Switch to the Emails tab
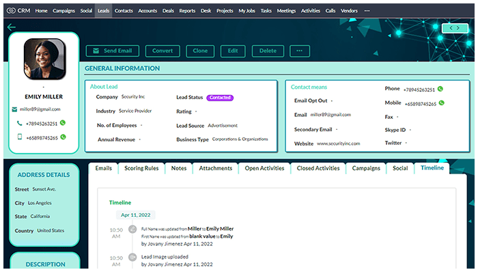Viewport: 478px width, 272px height. [103, 168]
